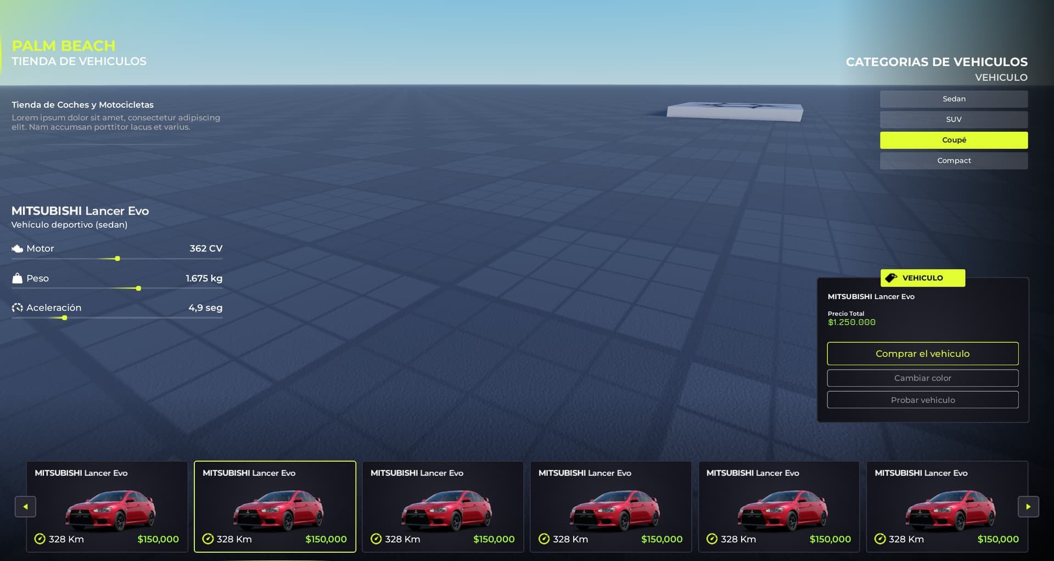Click 'Tienda de Coches y Motocicletas' heading
This screenshot has height=561, width=1054.
82,105
